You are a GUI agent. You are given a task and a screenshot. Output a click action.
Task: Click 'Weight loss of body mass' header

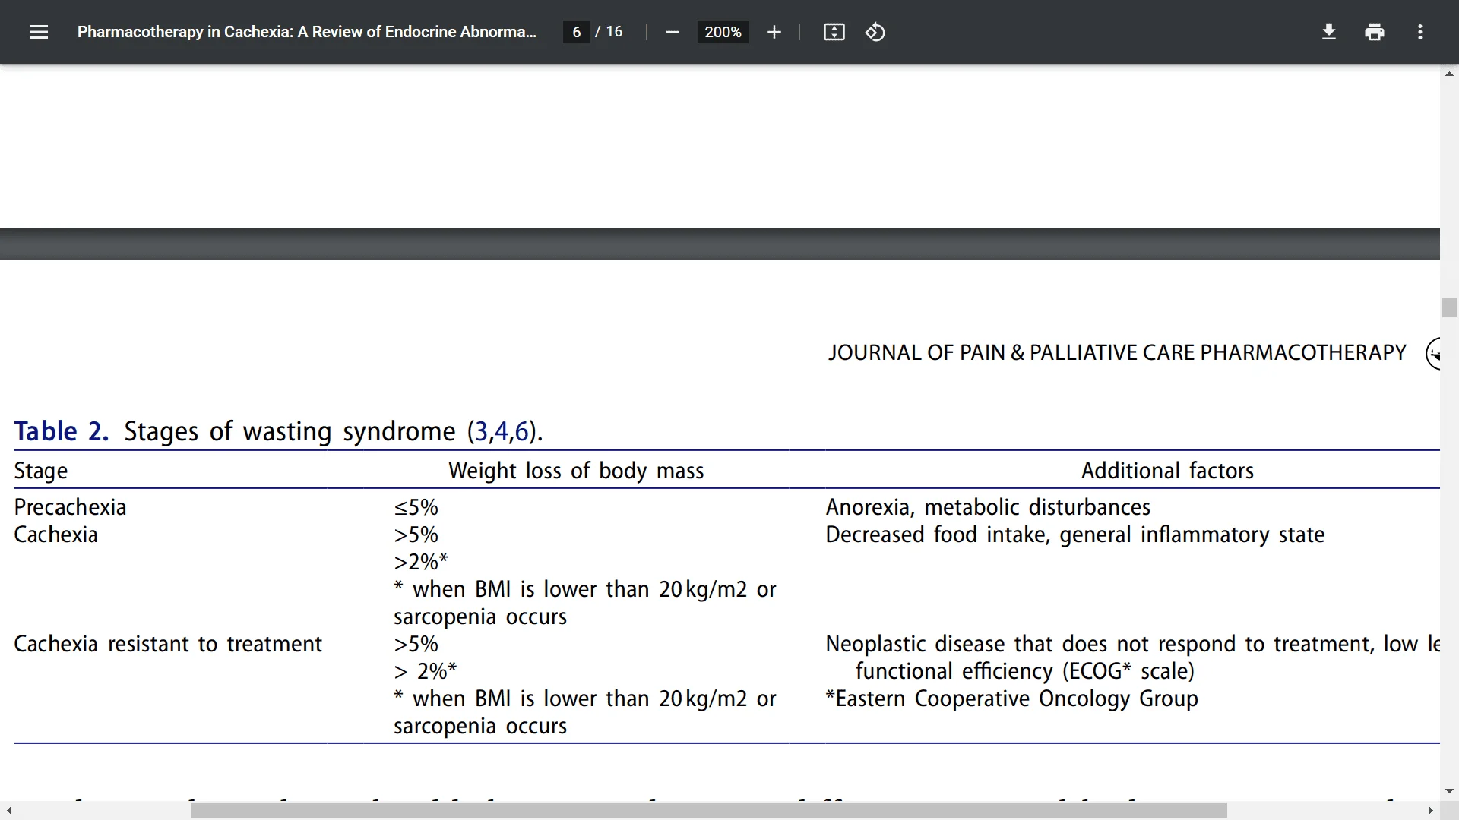pyautogui.click(x=576, y=471)
